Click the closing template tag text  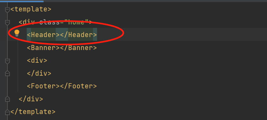[33, 112]
